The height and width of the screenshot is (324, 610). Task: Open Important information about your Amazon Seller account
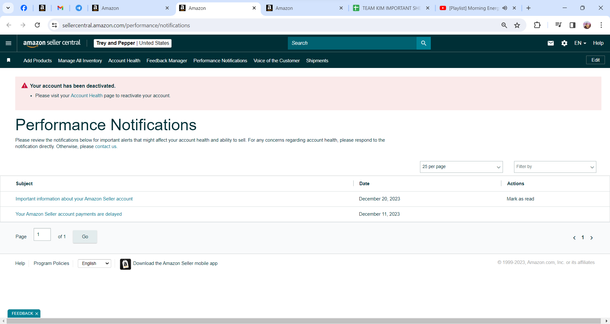coord(74,199)
